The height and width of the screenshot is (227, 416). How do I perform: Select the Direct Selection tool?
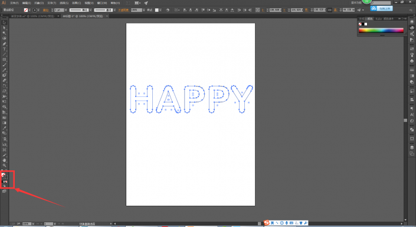(x=4, y=28)
